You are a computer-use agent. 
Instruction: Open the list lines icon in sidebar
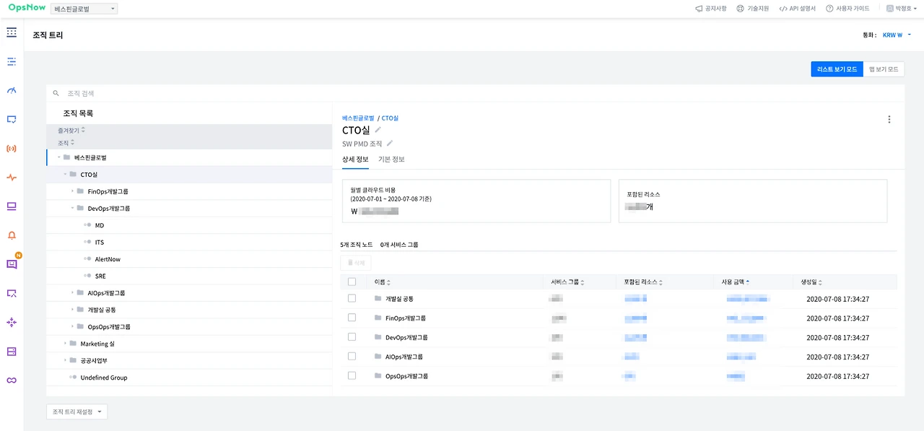12,62
